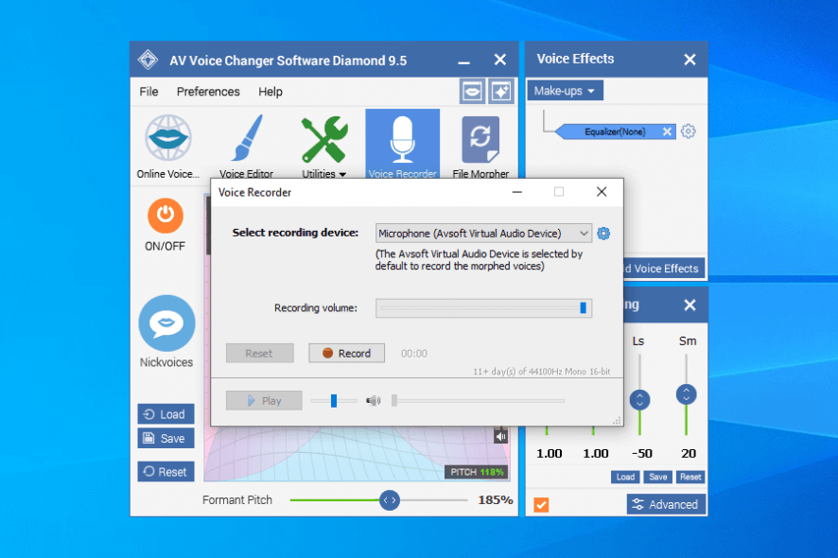
Task: Click small Load button in lower-right panel
Action: click(625, 477)
